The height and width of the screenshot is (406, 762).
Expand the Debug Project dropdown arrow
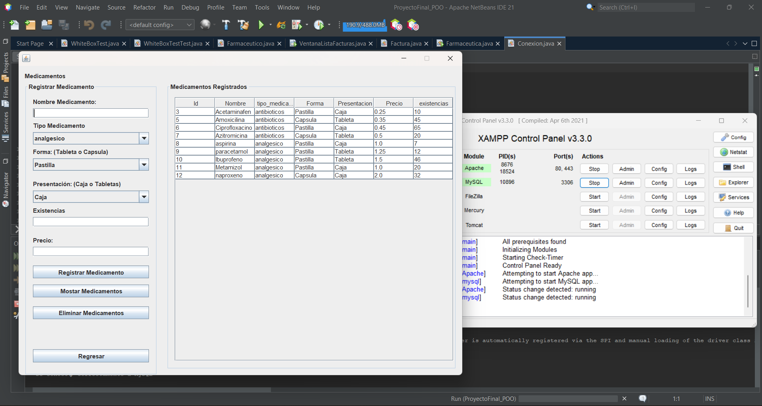point(307,25)
